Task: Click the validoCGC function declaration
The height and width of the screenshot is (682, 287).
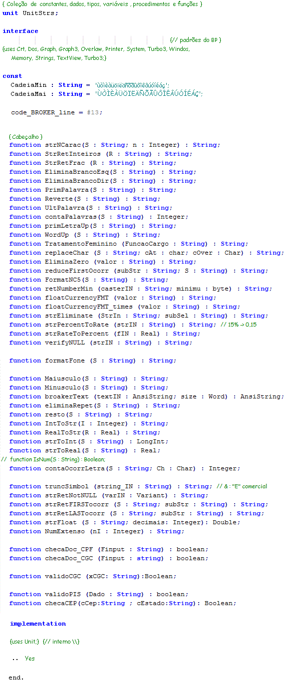Action: [x=93, y=576]
